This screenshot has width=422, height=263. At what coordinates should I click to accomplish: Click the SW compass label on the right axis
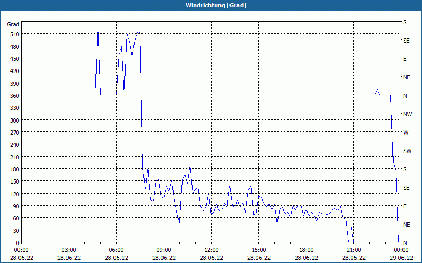point(407,151)
